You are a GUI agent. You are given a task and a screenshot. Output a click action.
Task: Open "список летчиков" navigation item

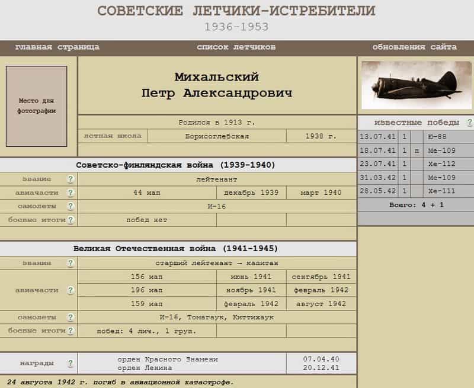(236, 47)
